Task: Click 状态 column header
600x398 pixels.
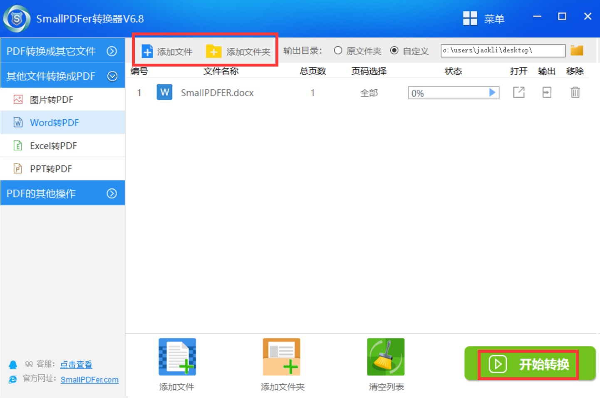Action: [453, 71]
